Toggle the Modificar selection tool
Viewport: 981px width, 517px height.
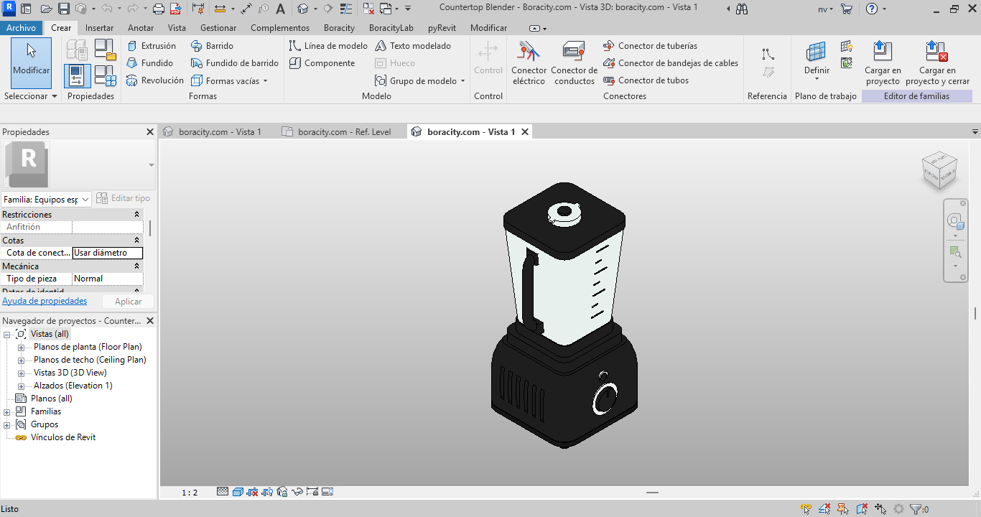tap(32, 63)
